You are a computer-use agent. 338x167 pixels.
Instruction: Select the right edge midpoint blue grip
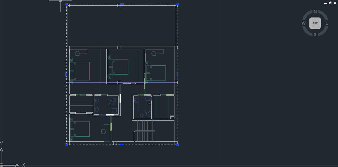(x=177, y=75)
